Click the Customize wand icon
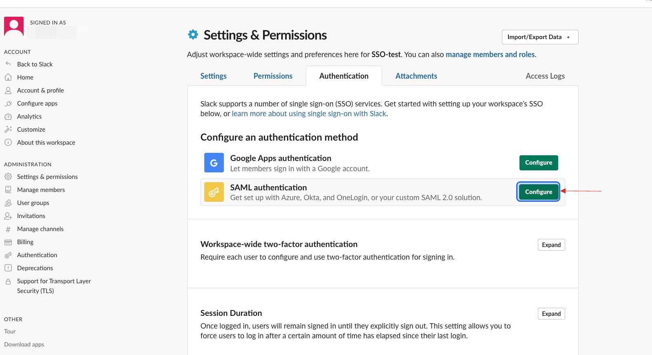Screen dimensions: 652x355 coord(8,129)
